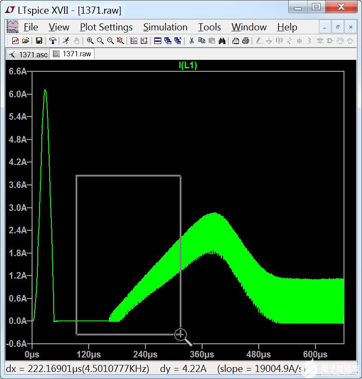
Task: Click the crossed-out magnifier zoom-to-fit icon
Action: (x=120, y=41)
